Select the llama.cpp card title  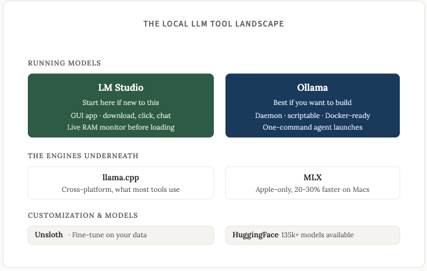(x=121, y=178)
